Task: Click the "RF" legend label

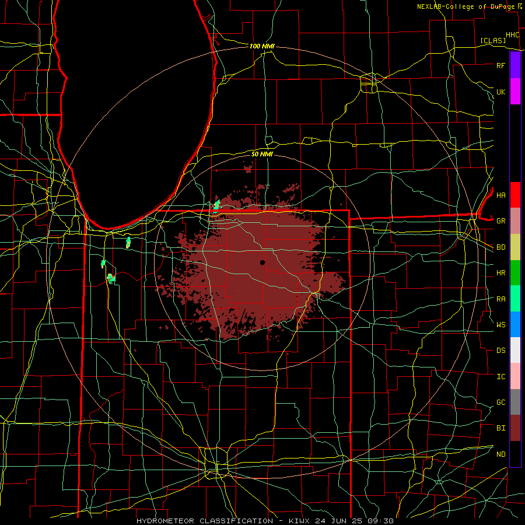Action: tap(501, 65)
